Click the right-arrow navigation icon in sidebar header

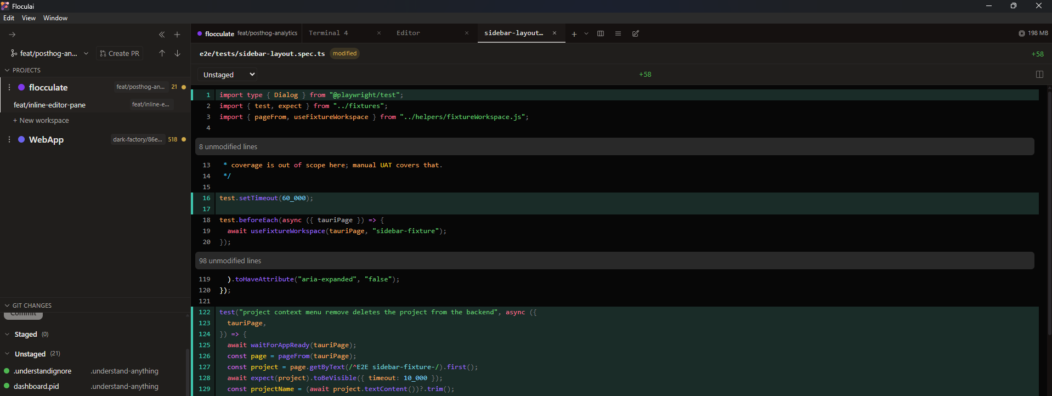pos(12,35)
